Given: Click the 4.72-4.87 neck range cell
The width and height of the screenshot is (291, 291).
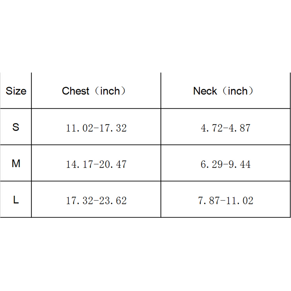Looking at the screenshot, I should pos(226,128).
